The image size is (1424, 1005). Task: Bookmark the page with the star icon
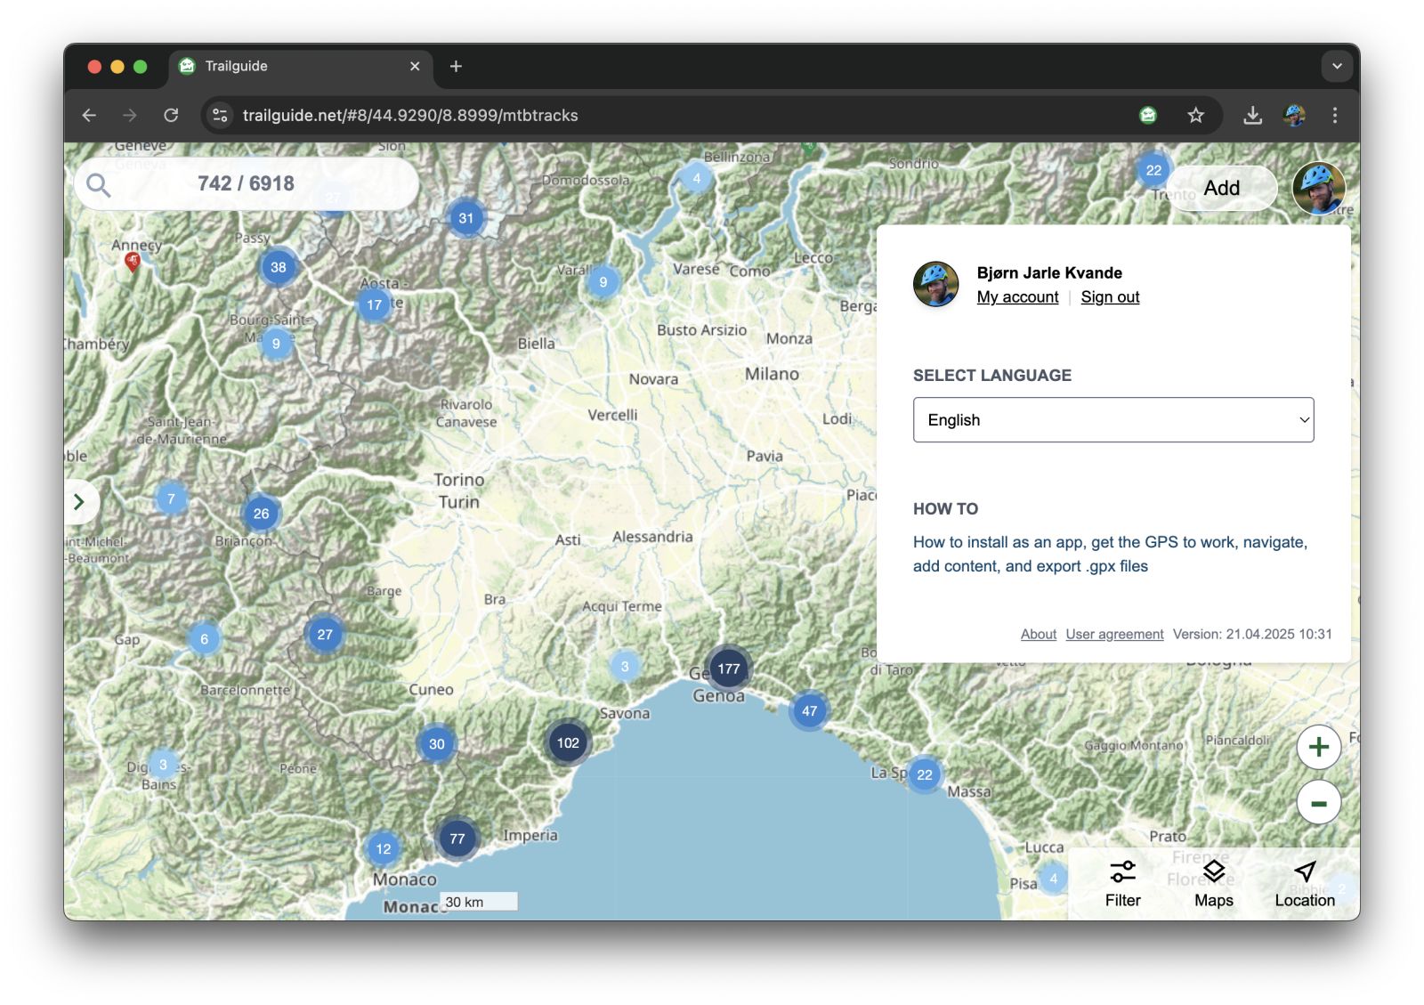(1195, 115)
